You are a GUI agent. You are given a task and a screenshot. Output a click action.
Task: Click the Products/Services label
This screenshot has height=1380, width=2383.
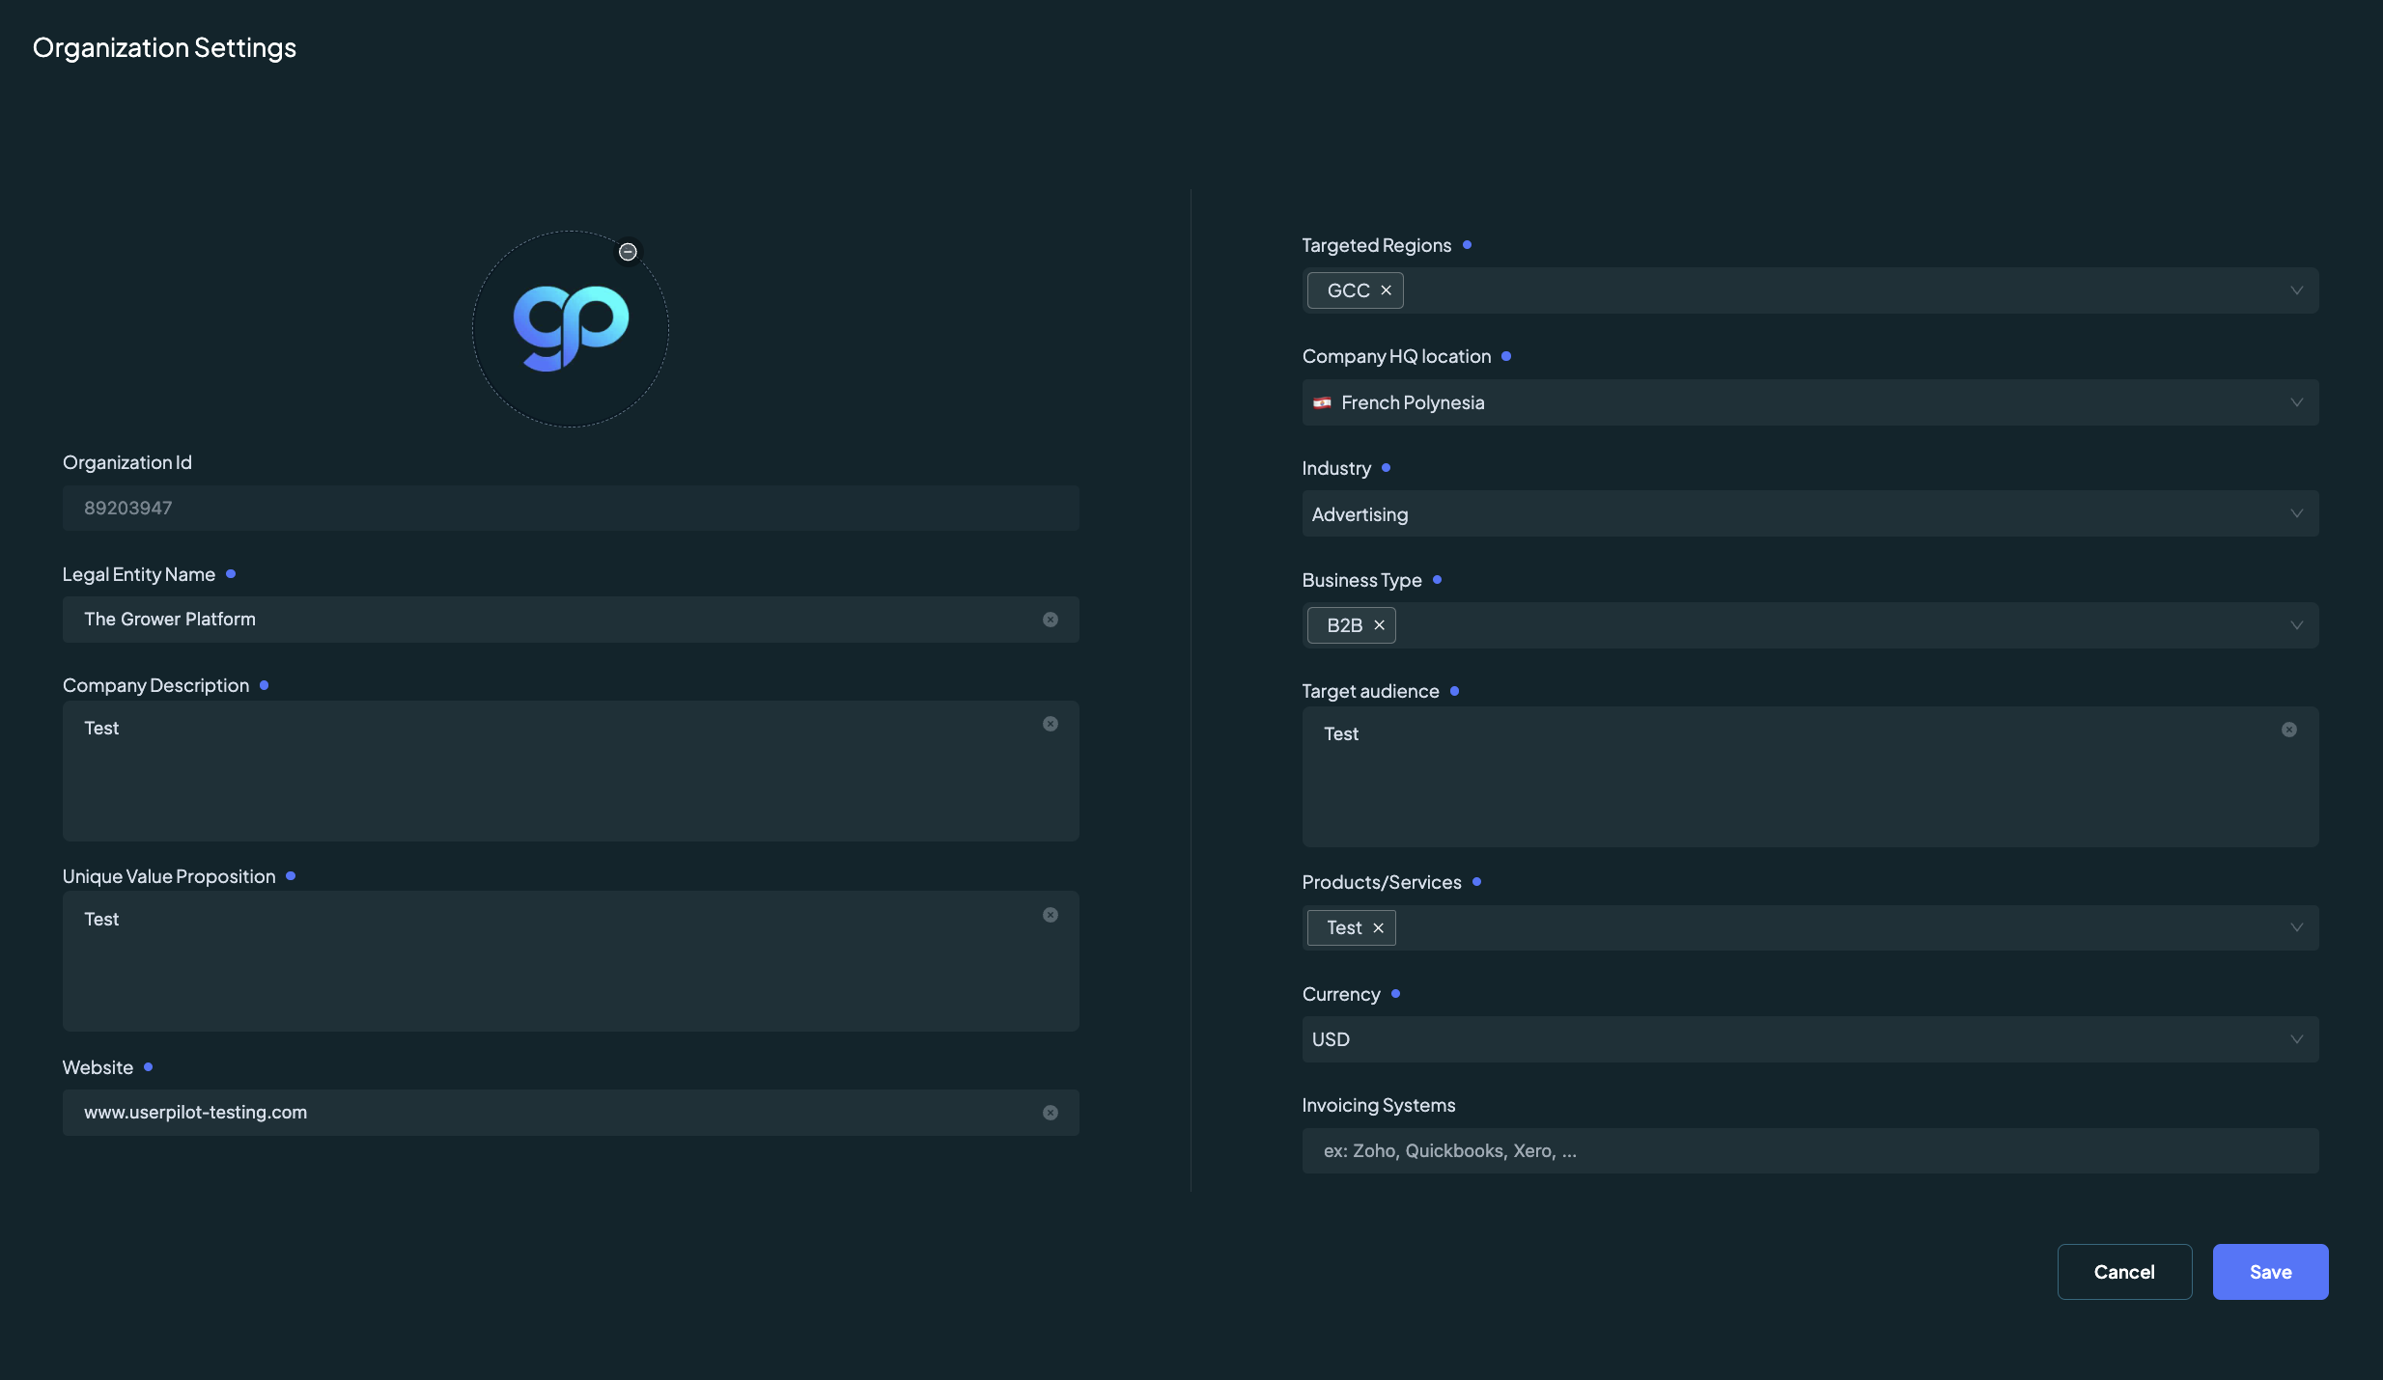coord(1382,882)
